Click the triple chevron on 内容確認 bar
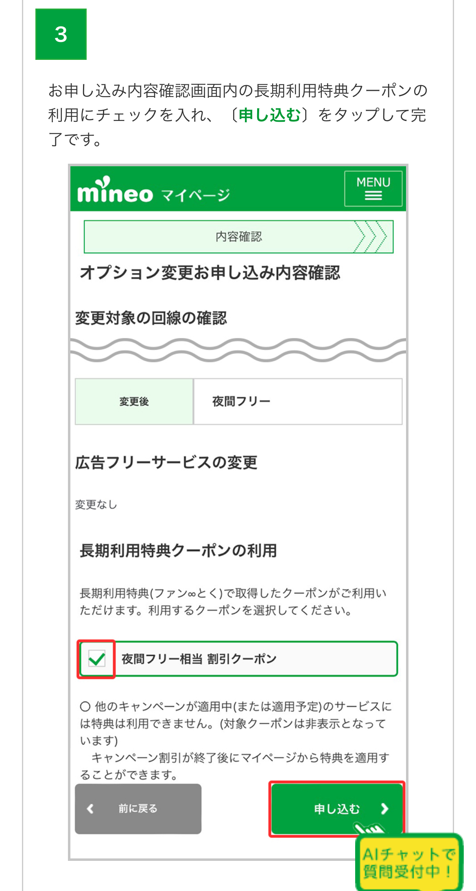Viewport: 476px width, 891px height. (370, 237)
